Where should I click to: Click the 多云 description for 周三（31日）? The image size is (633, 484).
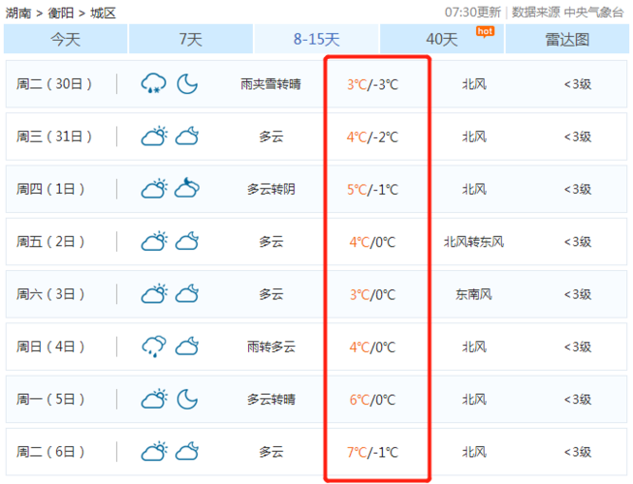[x=271, y=136]
